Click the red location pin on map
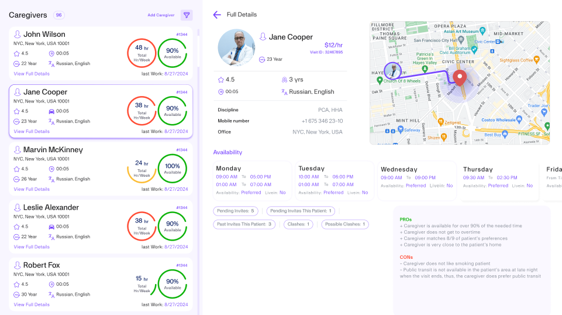562x315 pixels. 460,78
